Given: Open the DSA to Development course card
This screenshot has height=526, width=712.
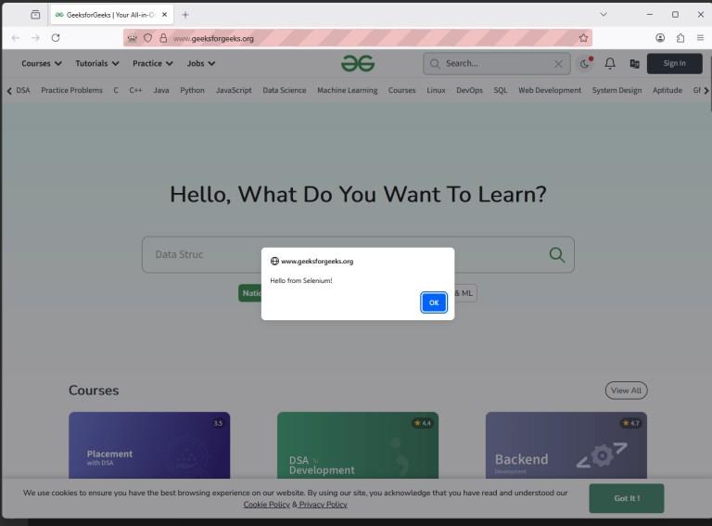Looking at the screenshot, I should pyautogui.click(x=358, y=445).
